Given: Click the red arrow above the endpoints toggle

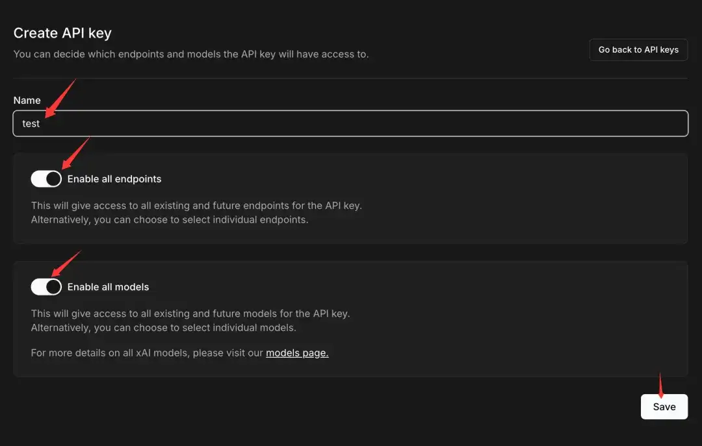Looking at the screenshot, I should click(73, 153).
